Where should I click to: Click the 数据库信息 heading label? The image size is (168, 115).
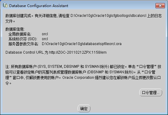coord(15,29)
